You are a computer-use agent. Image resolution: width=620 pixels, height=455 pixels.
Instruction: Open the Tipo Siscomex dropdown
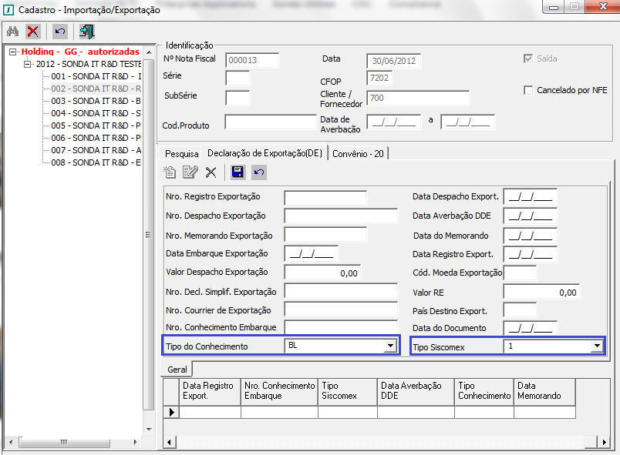click(x=596, y=346)
